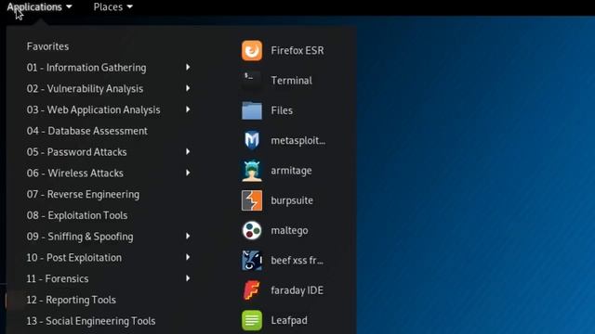Click the 09 - Sniffing & Spoofing label

point(80,237)
